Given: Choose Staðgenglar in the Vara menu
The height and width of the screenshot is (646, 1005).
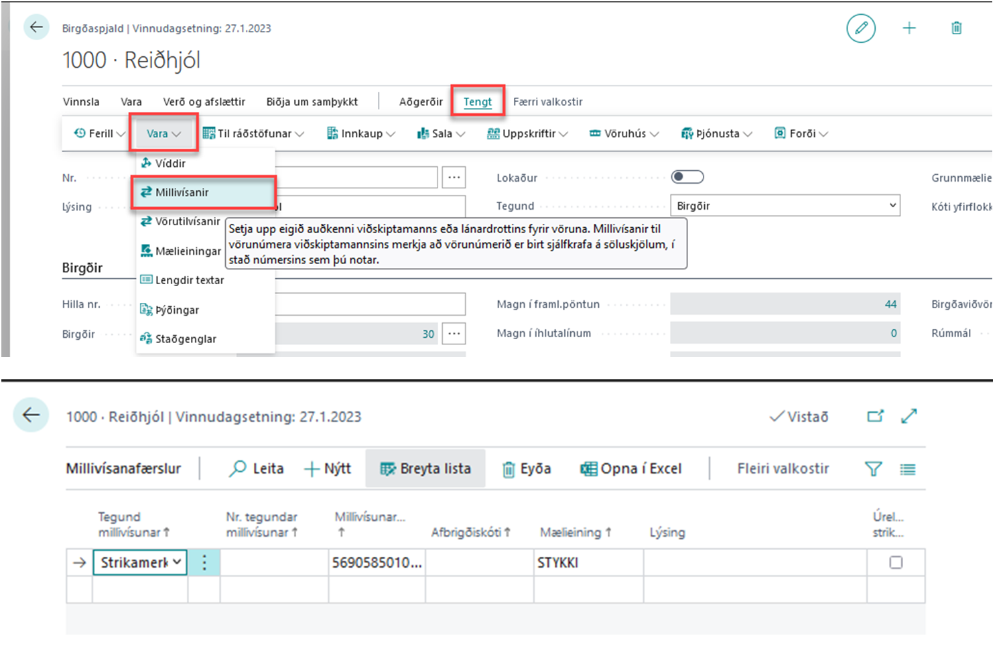Looking at the screenshot, I should 186,339.
